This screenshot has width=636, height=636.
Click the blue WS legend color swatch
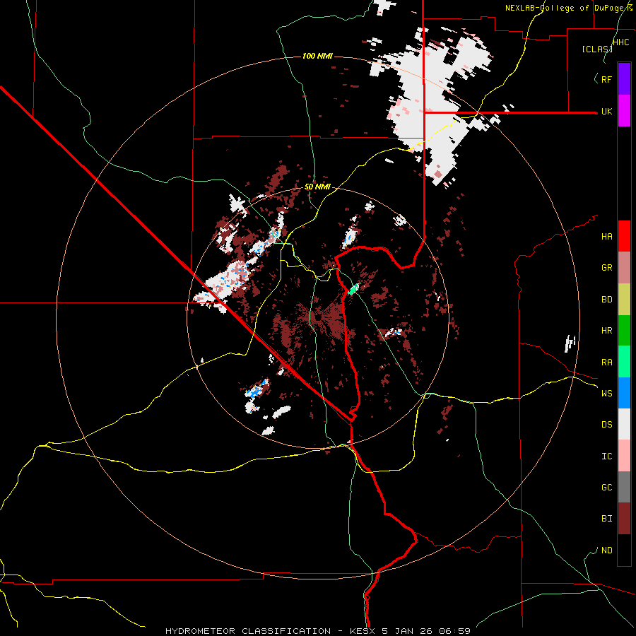[x=624, y=393]
